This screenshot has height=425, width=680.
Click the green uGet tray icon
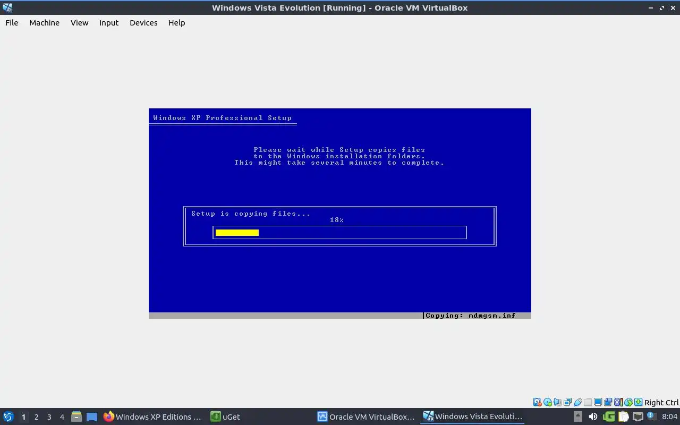point(609,416)
